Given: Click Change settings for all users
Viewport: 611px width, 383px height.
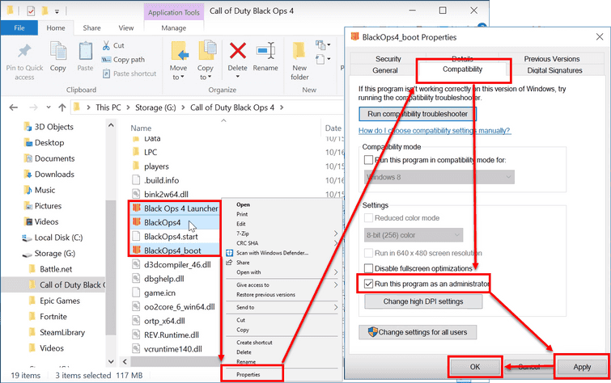Looking at the screenshot, I should coord(418,332).
